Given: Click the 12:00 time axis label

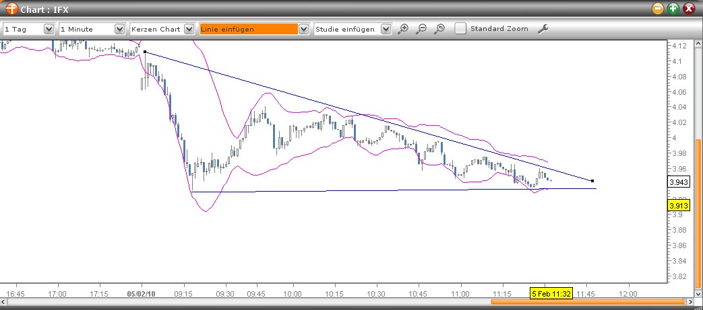Looking at the screenshot, I should pyautogui.click(x=628, y=294).
